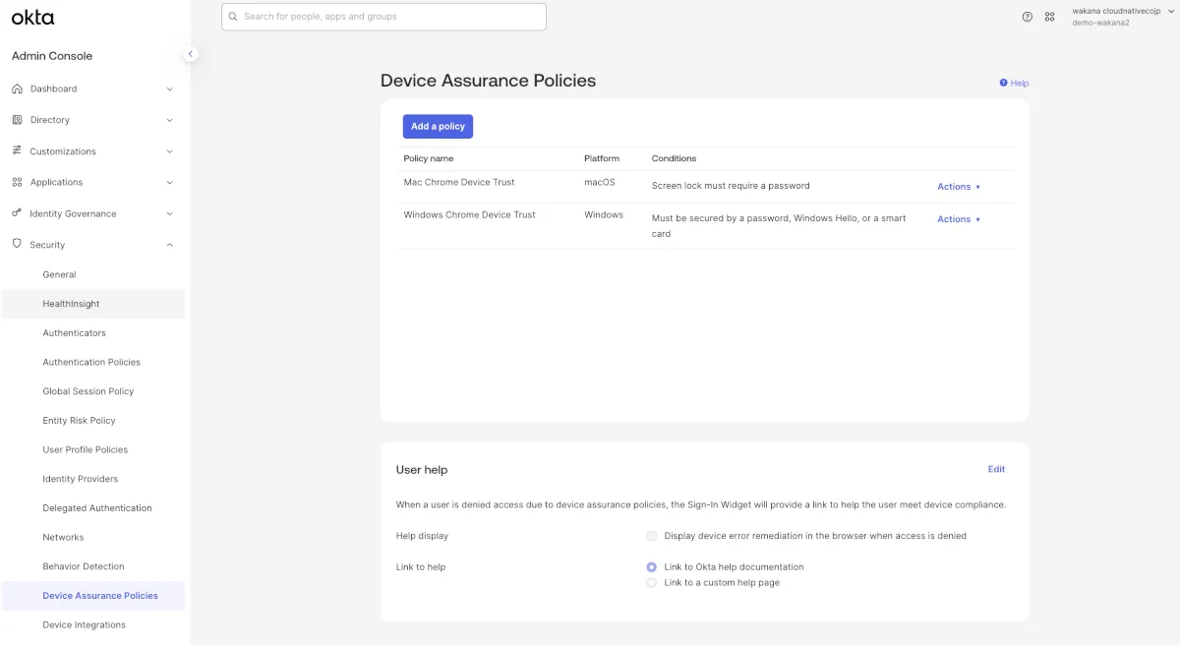Select Link to Okta help documentation
This screenshot has width=1180, height=645.
(x=651, y=567)
